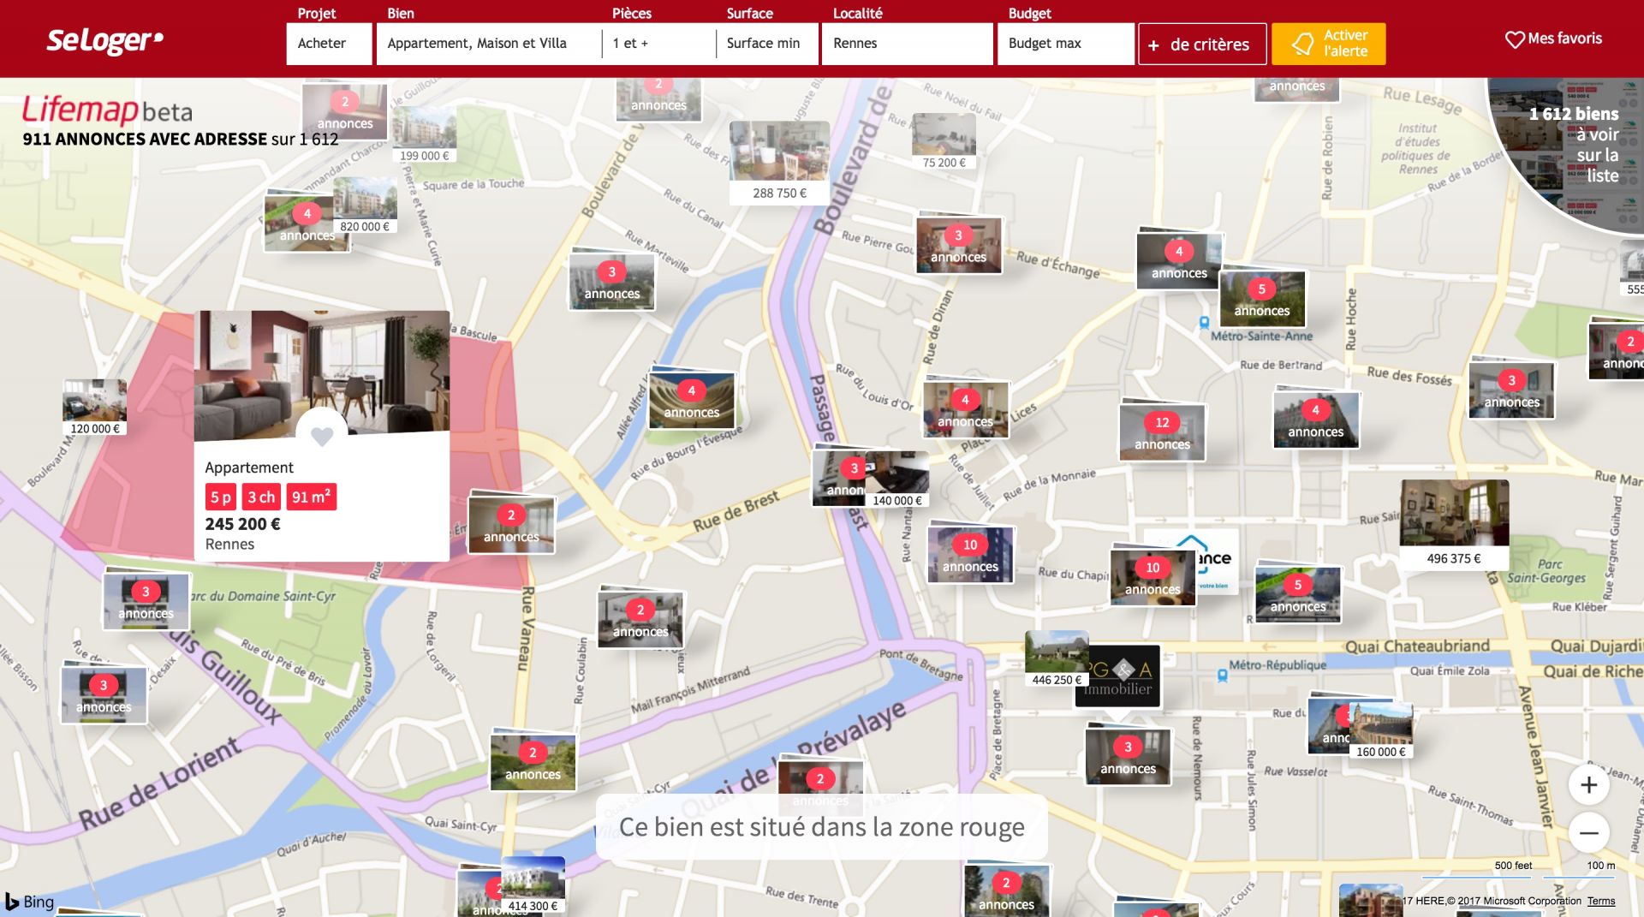1644x917 pixels.
Task: Open the 288 750 € listing marker
Action: [x=779, y=163]
